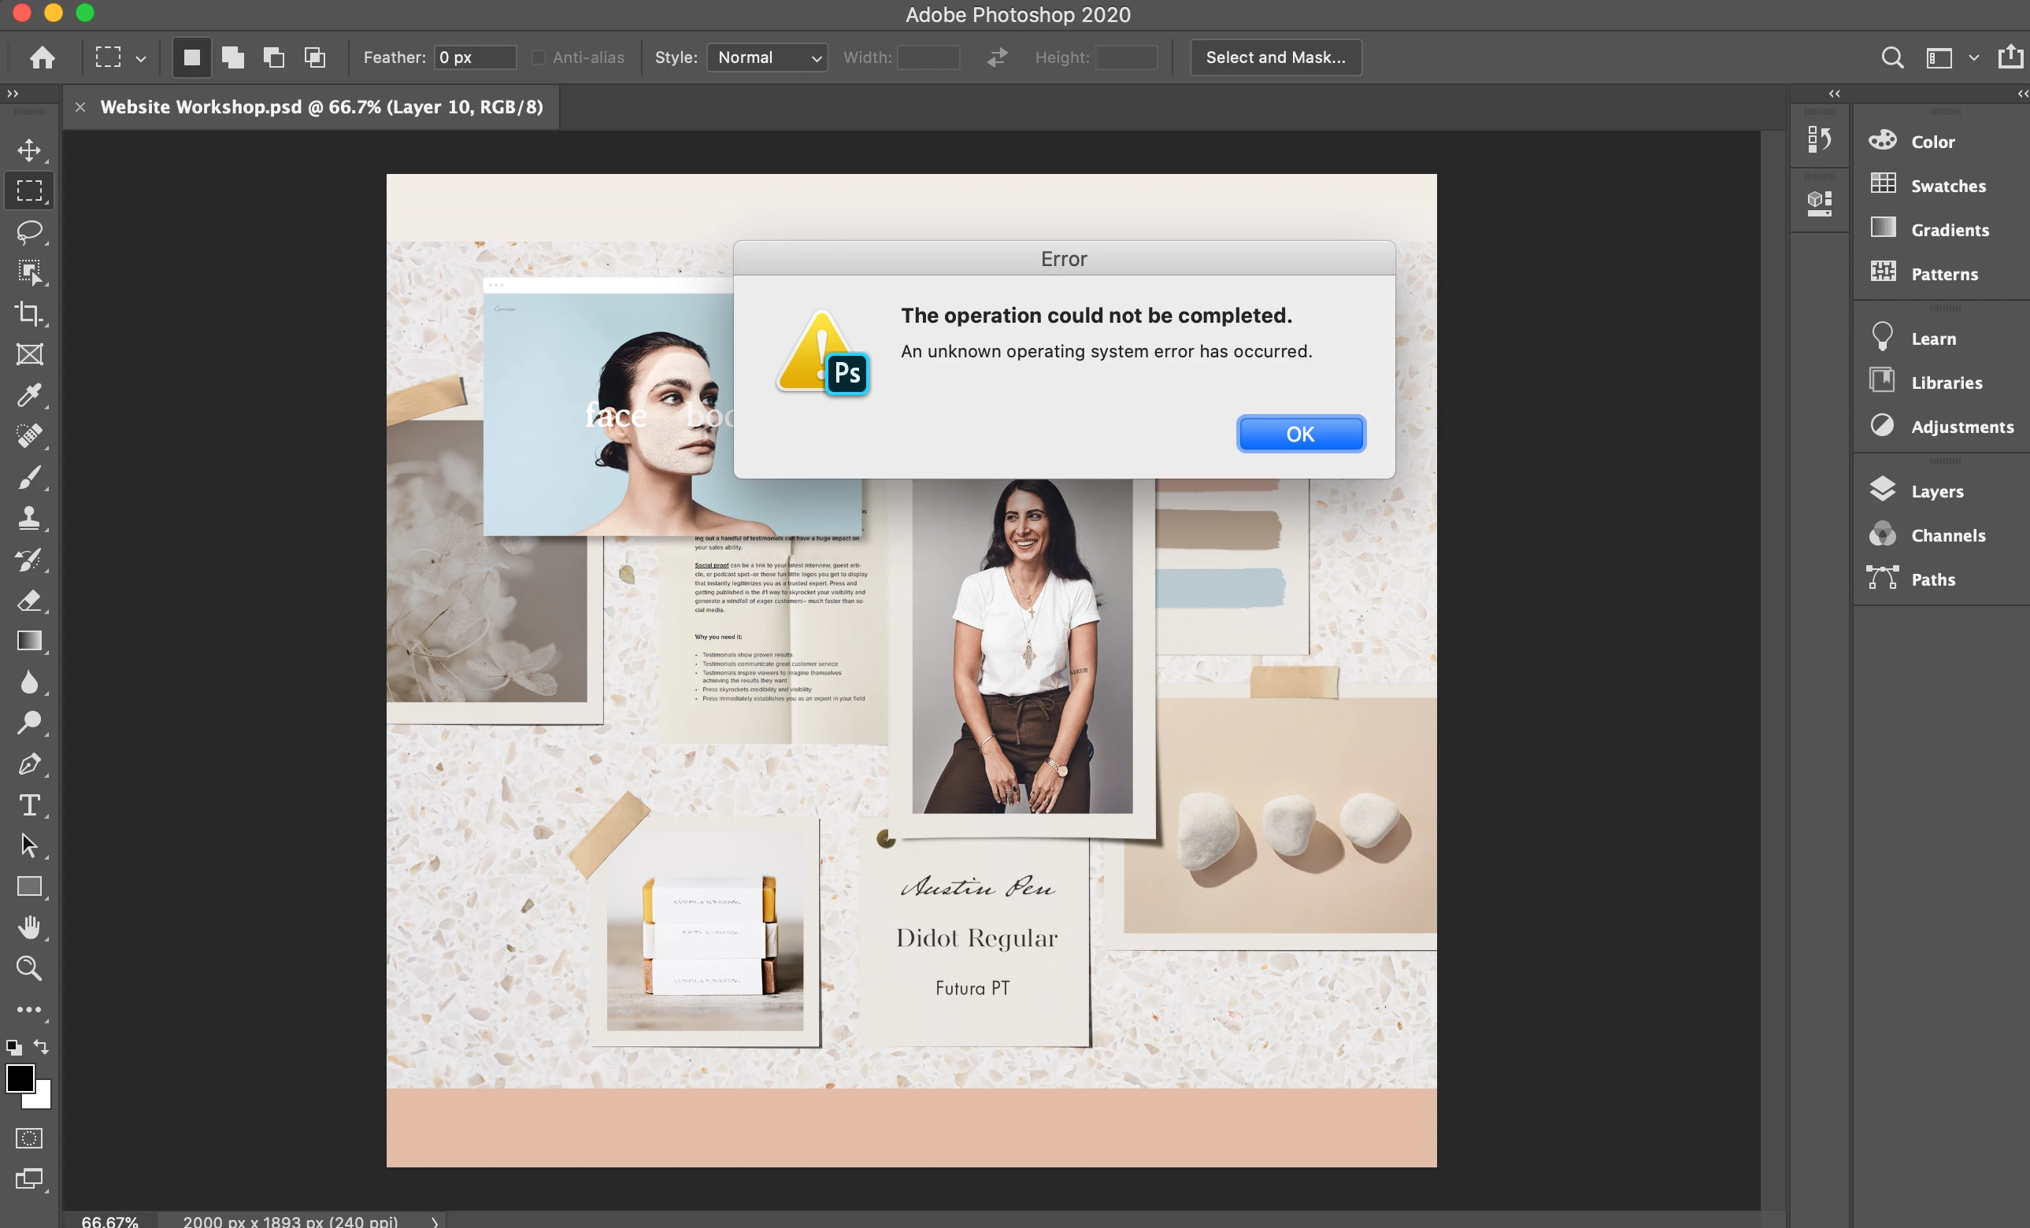Viewport: 2030px width, 1228px height.
Task: Select the Zoom tool in toolbar
Action: point(30,967)
